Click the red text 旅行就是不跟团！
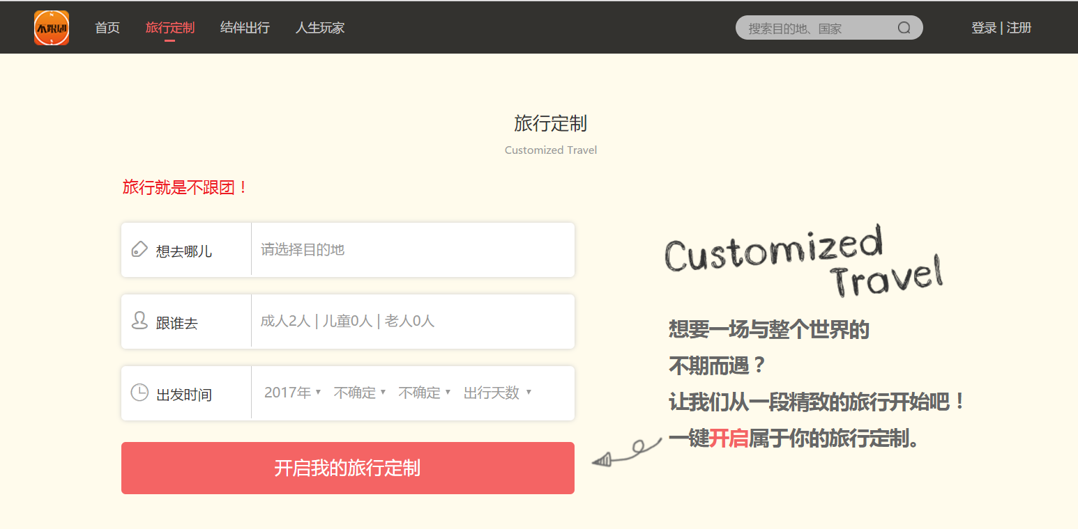The height and width of the screenshot is (529, 1078). (185, 187)
